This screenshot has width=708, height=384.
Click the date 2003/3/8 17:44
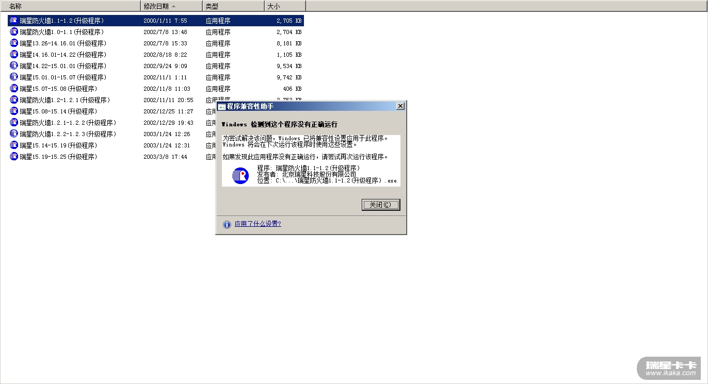[165, 157]
